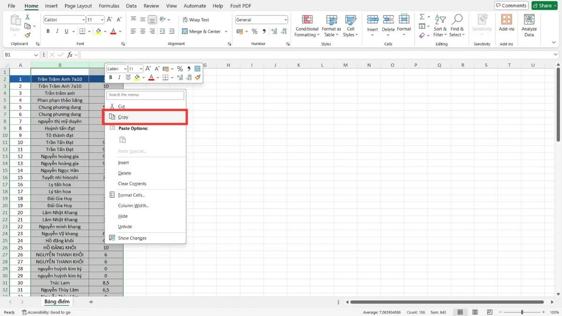The image size is (562, 316).
Task: Click the AutoSum icon
Action: [421, 15]
